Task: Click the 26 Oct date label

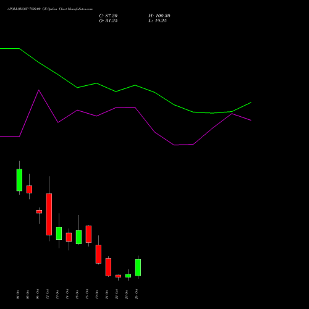Action: coord(137,295)
